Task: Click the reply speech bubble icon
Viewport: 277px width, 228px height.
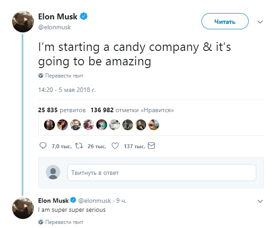Action: pos(43,146)
